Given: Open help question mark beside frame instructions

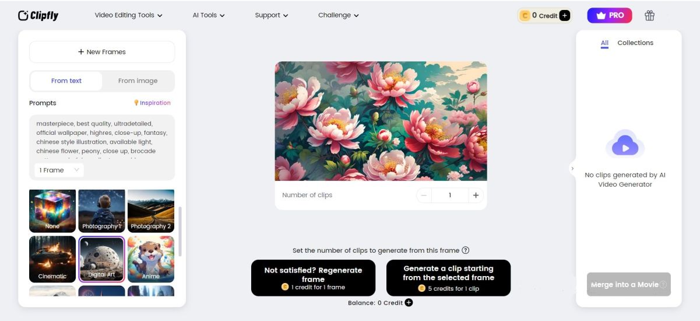Looking at the screenshot, I should click(465, 250).
